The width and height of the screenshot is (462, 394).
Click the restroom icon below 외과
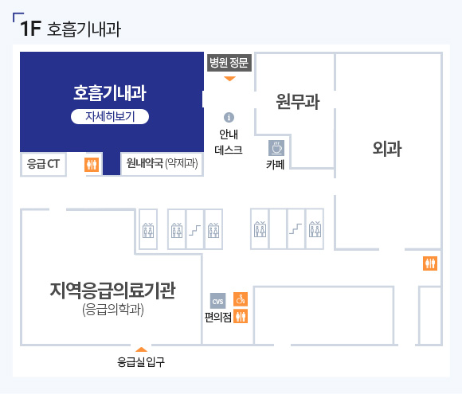430,263
